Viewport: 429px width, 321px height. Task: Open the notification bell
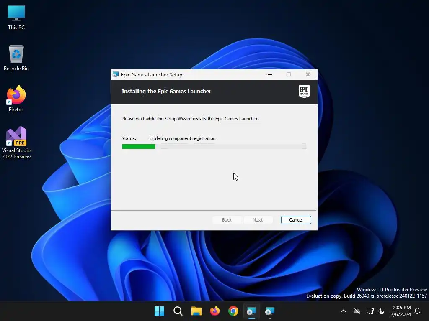coord(417,311)
